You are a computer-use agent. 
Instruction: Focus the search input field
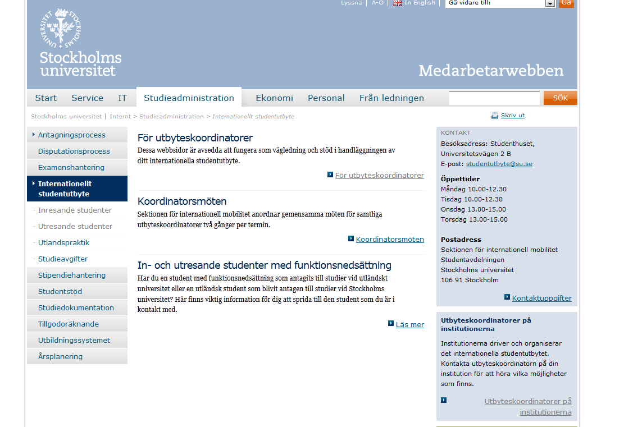494,98
